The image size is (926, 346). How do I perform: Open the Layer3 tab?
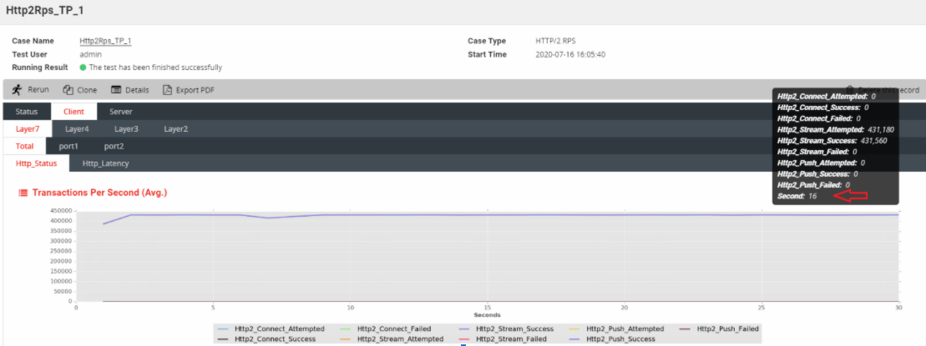pos(126,129)
